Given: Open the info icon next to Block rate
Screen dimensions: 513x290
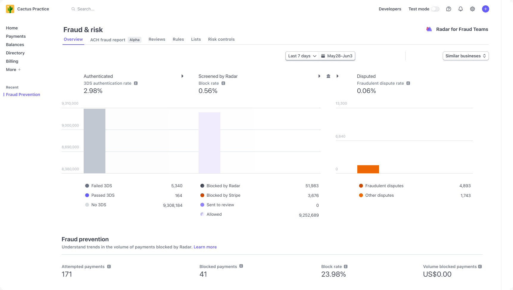Looking at the screenshot, I should point(223,83).
